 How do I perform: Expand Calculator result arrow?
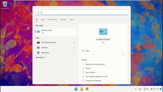(x=74, y=53)
